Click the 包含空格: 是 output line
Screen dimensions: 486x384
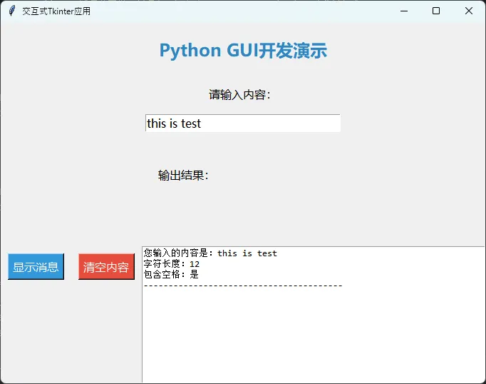[x=171, y=274]
